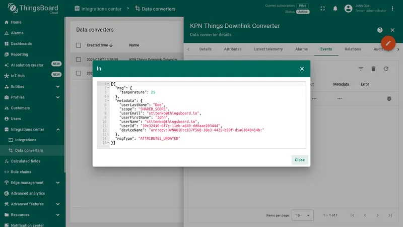Viewport: 403px width, 227px height.
Task: Open notifications bell icon
Action: (x=335, y=9)
